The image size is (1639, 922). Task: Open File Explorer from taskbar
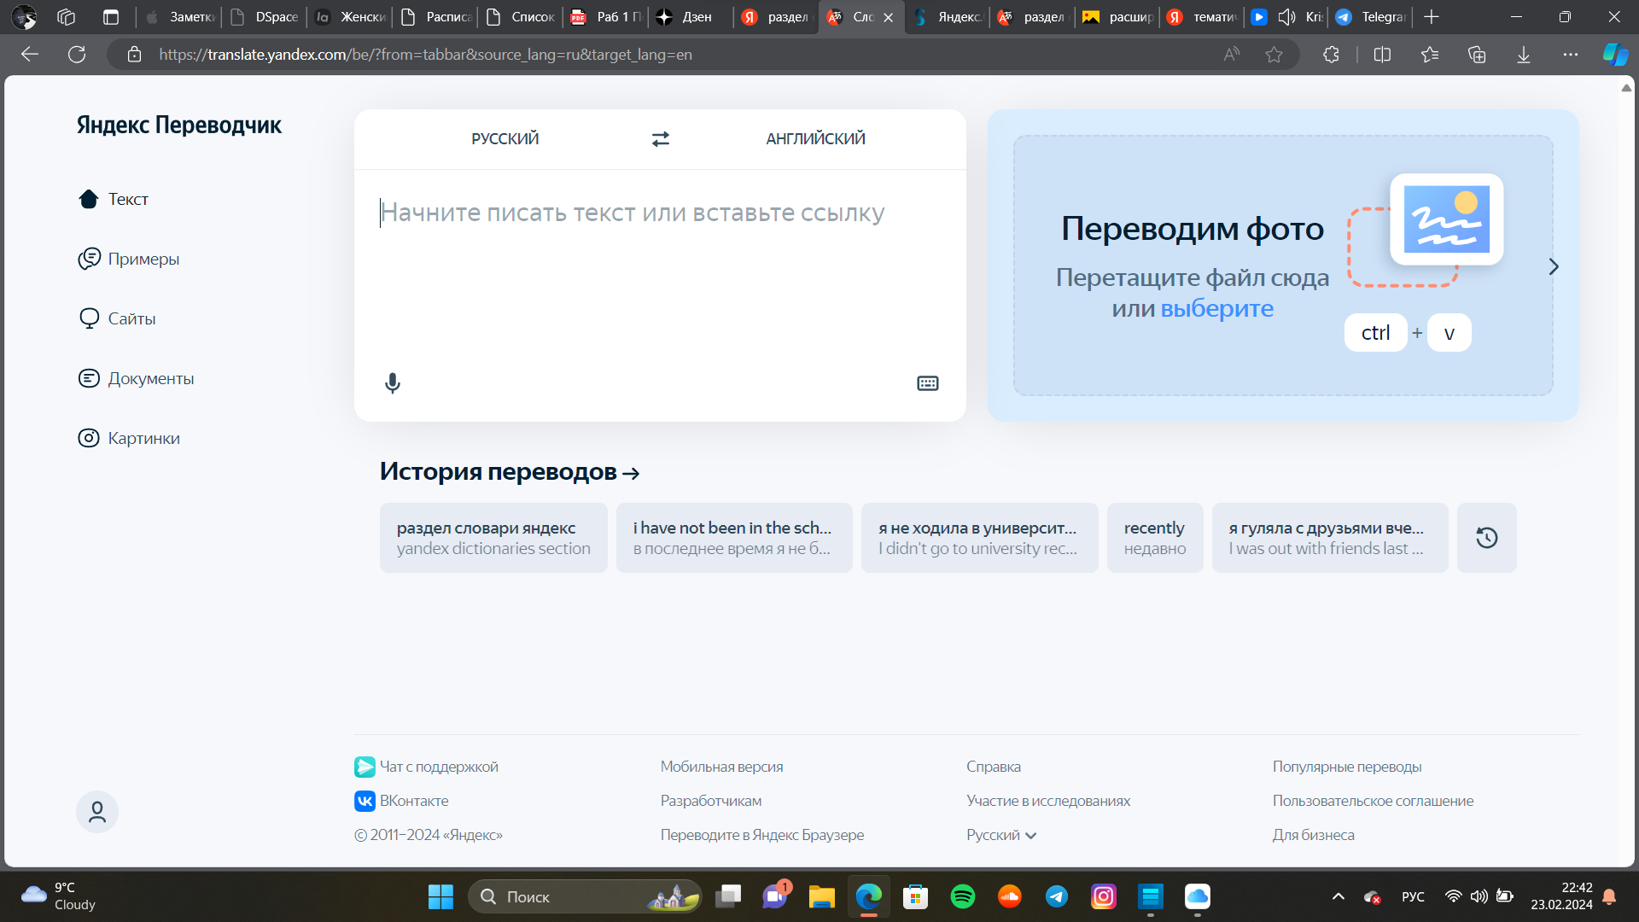coord(822,896)
